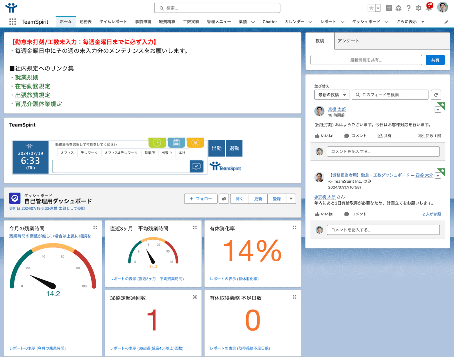Click the blue timesheet list icon
Image resolution: width=454 pixels, height=357 pixels.
pyautogui.click(x=176, y=143)
